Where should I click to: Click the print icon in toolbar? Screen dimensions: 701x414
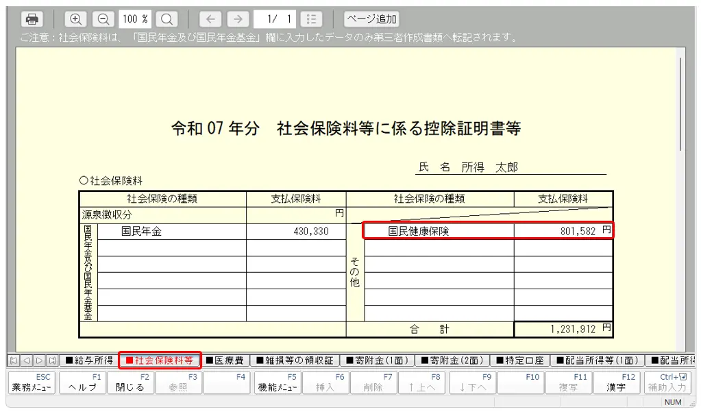31,19
